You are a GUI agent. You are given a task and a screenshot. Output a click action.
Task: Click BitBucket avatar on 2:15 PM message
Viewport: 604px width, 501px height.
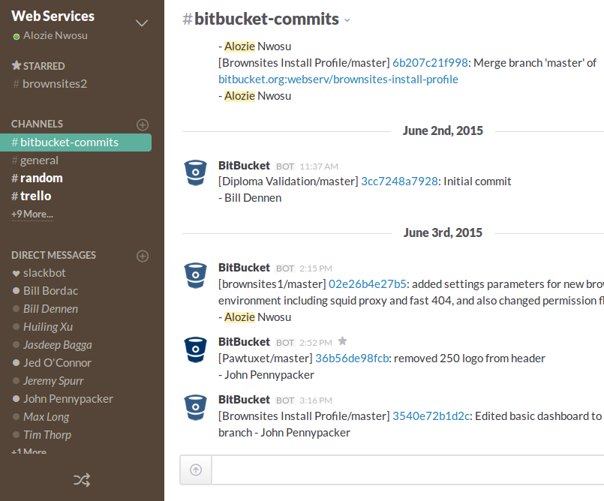click(x=196, y=276)
